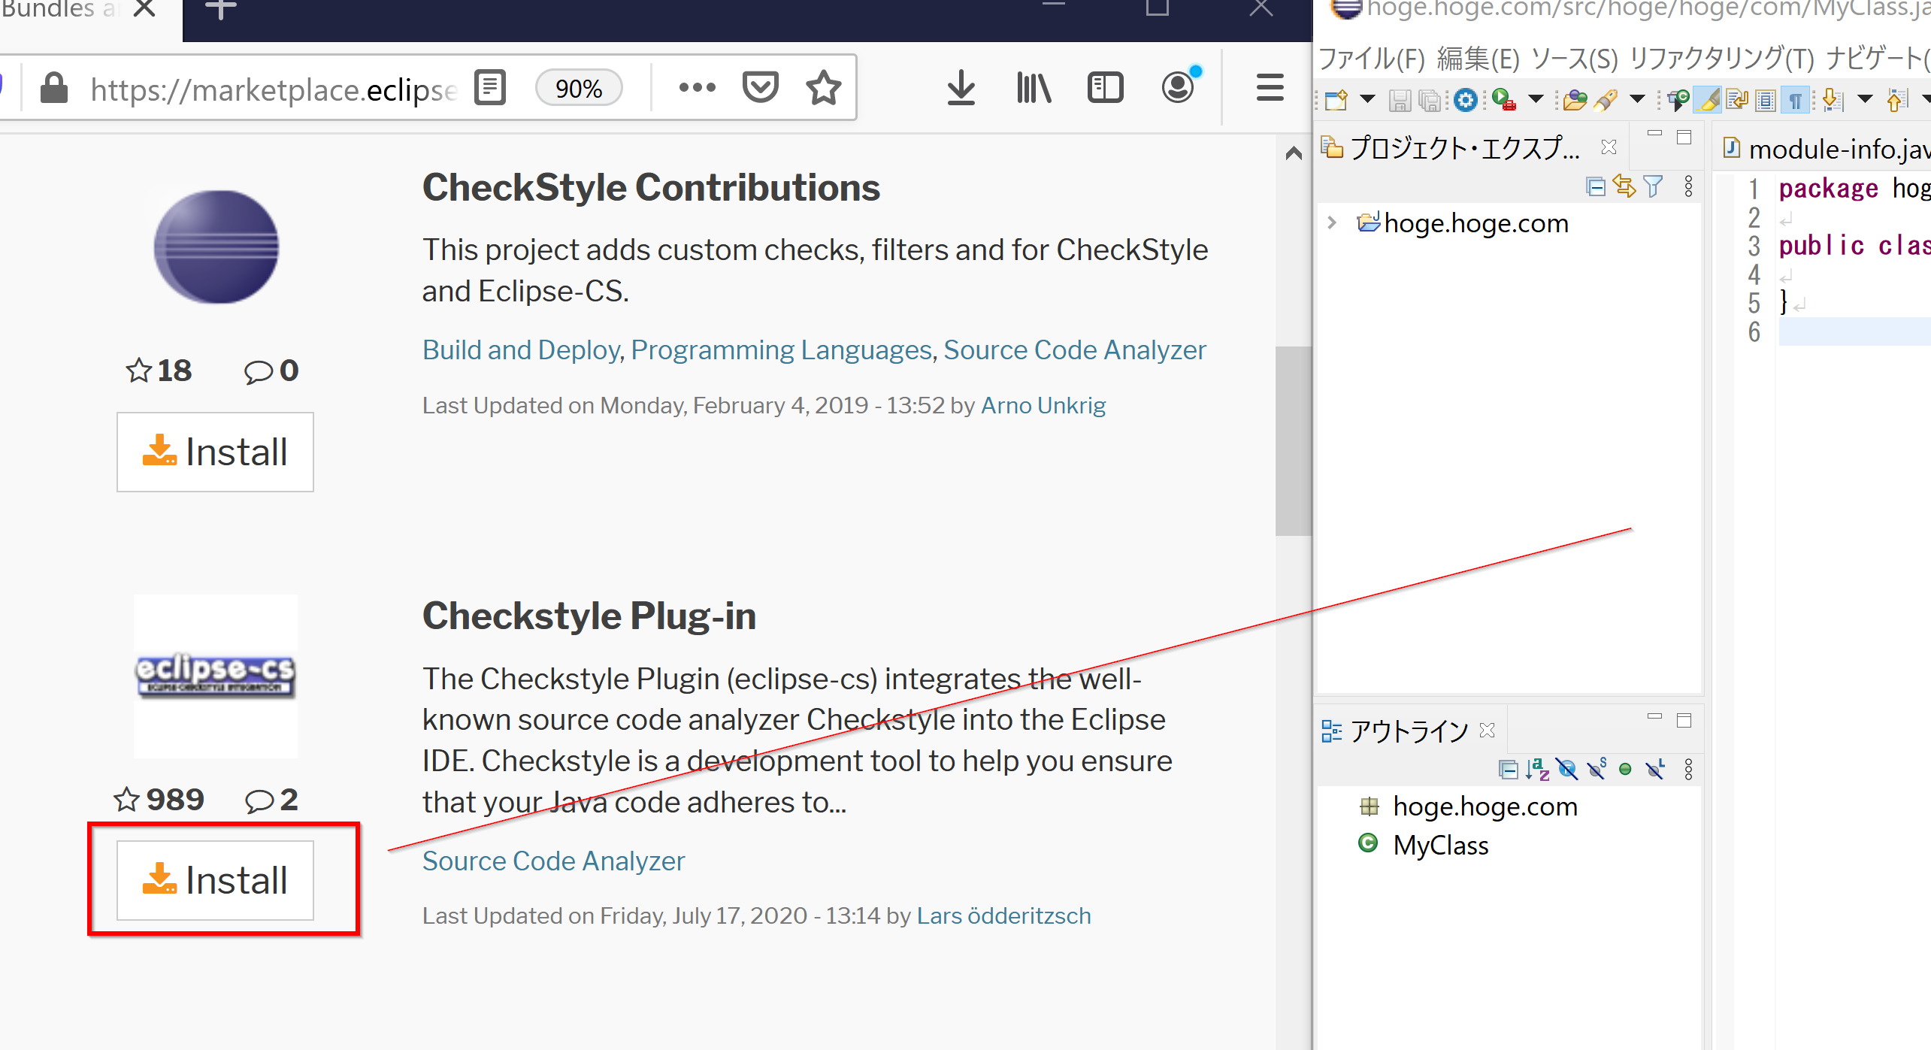Open Programming Languages category link
This screenshot has width=1931, height=1050.
coord(782,349)
